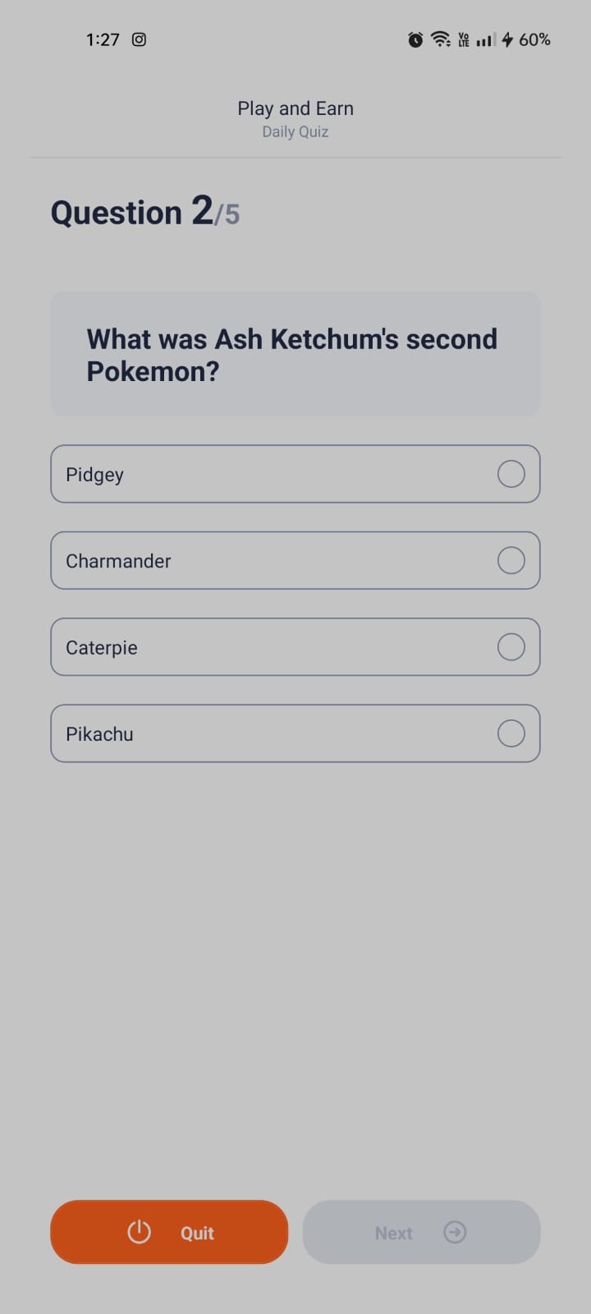Screen dimensions: 591x1314
Task: Tap the Charmander option text
Action: 118,561
